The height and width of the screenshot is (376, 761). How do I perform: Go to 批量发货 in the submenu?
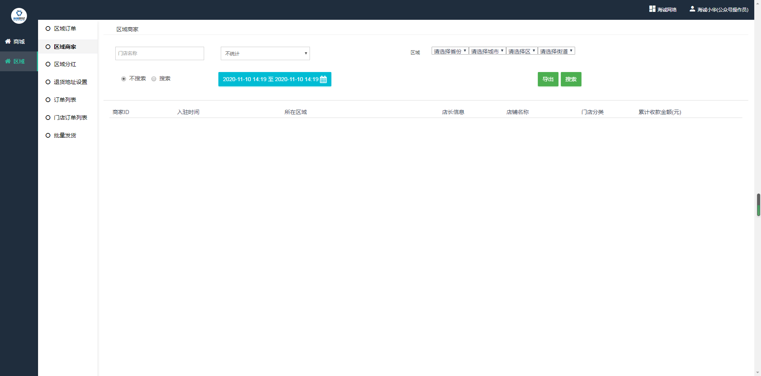coord(65,135)
